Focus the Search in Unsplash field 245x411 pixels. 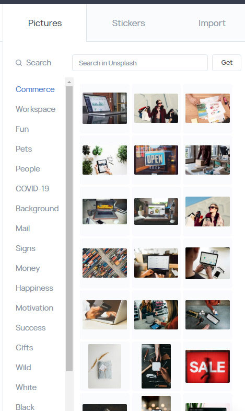pyautogui.click(x=140, y=63)
